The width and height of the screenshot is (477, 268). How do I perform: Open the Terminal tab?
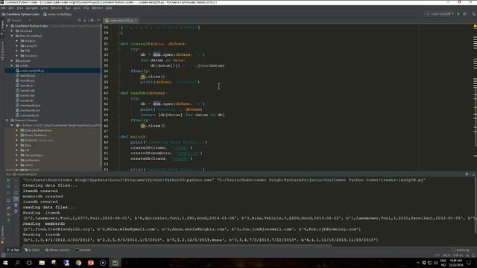[x=83, y=250]
